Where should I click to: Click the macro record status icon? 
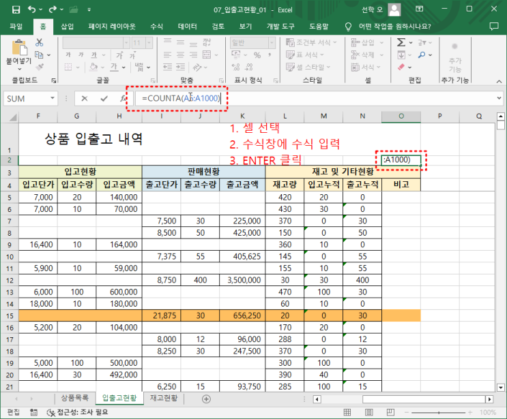click(x=33, y=412)
